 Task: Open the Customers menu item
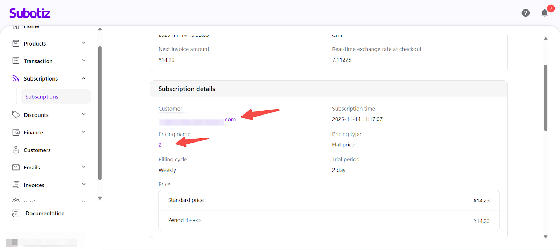pos(37,150)
